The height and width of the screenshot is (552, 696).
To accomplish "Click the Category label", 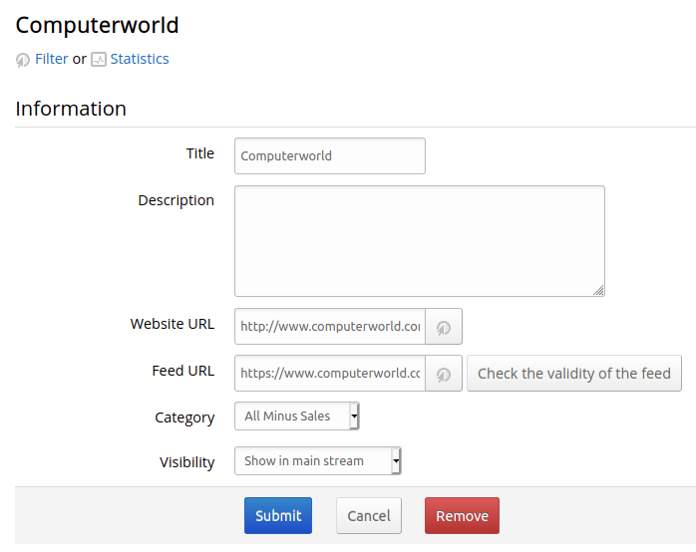I will point(184,417).
